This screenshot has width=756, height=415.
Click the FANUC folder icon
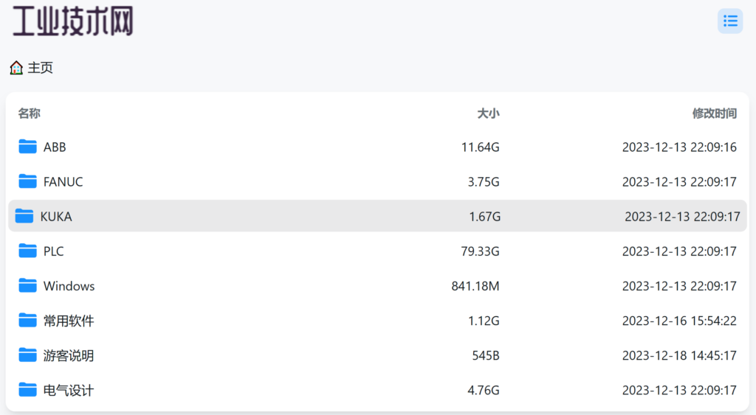click(x=27, y=181)
